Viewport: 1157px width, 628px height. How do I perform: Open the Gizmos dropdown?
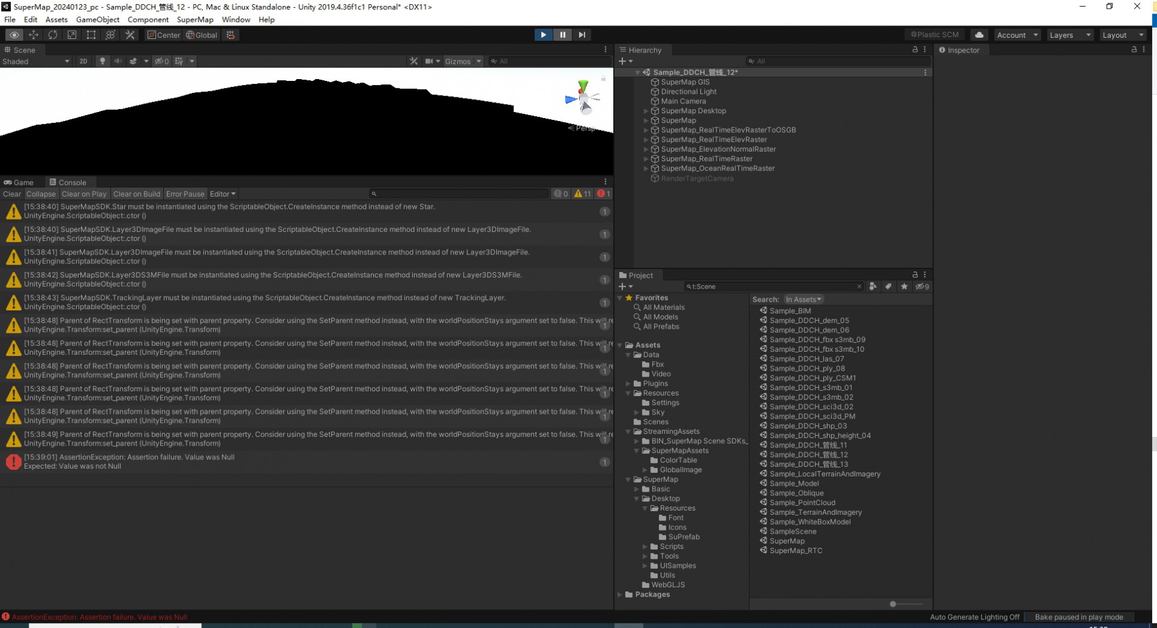point(463,61)
